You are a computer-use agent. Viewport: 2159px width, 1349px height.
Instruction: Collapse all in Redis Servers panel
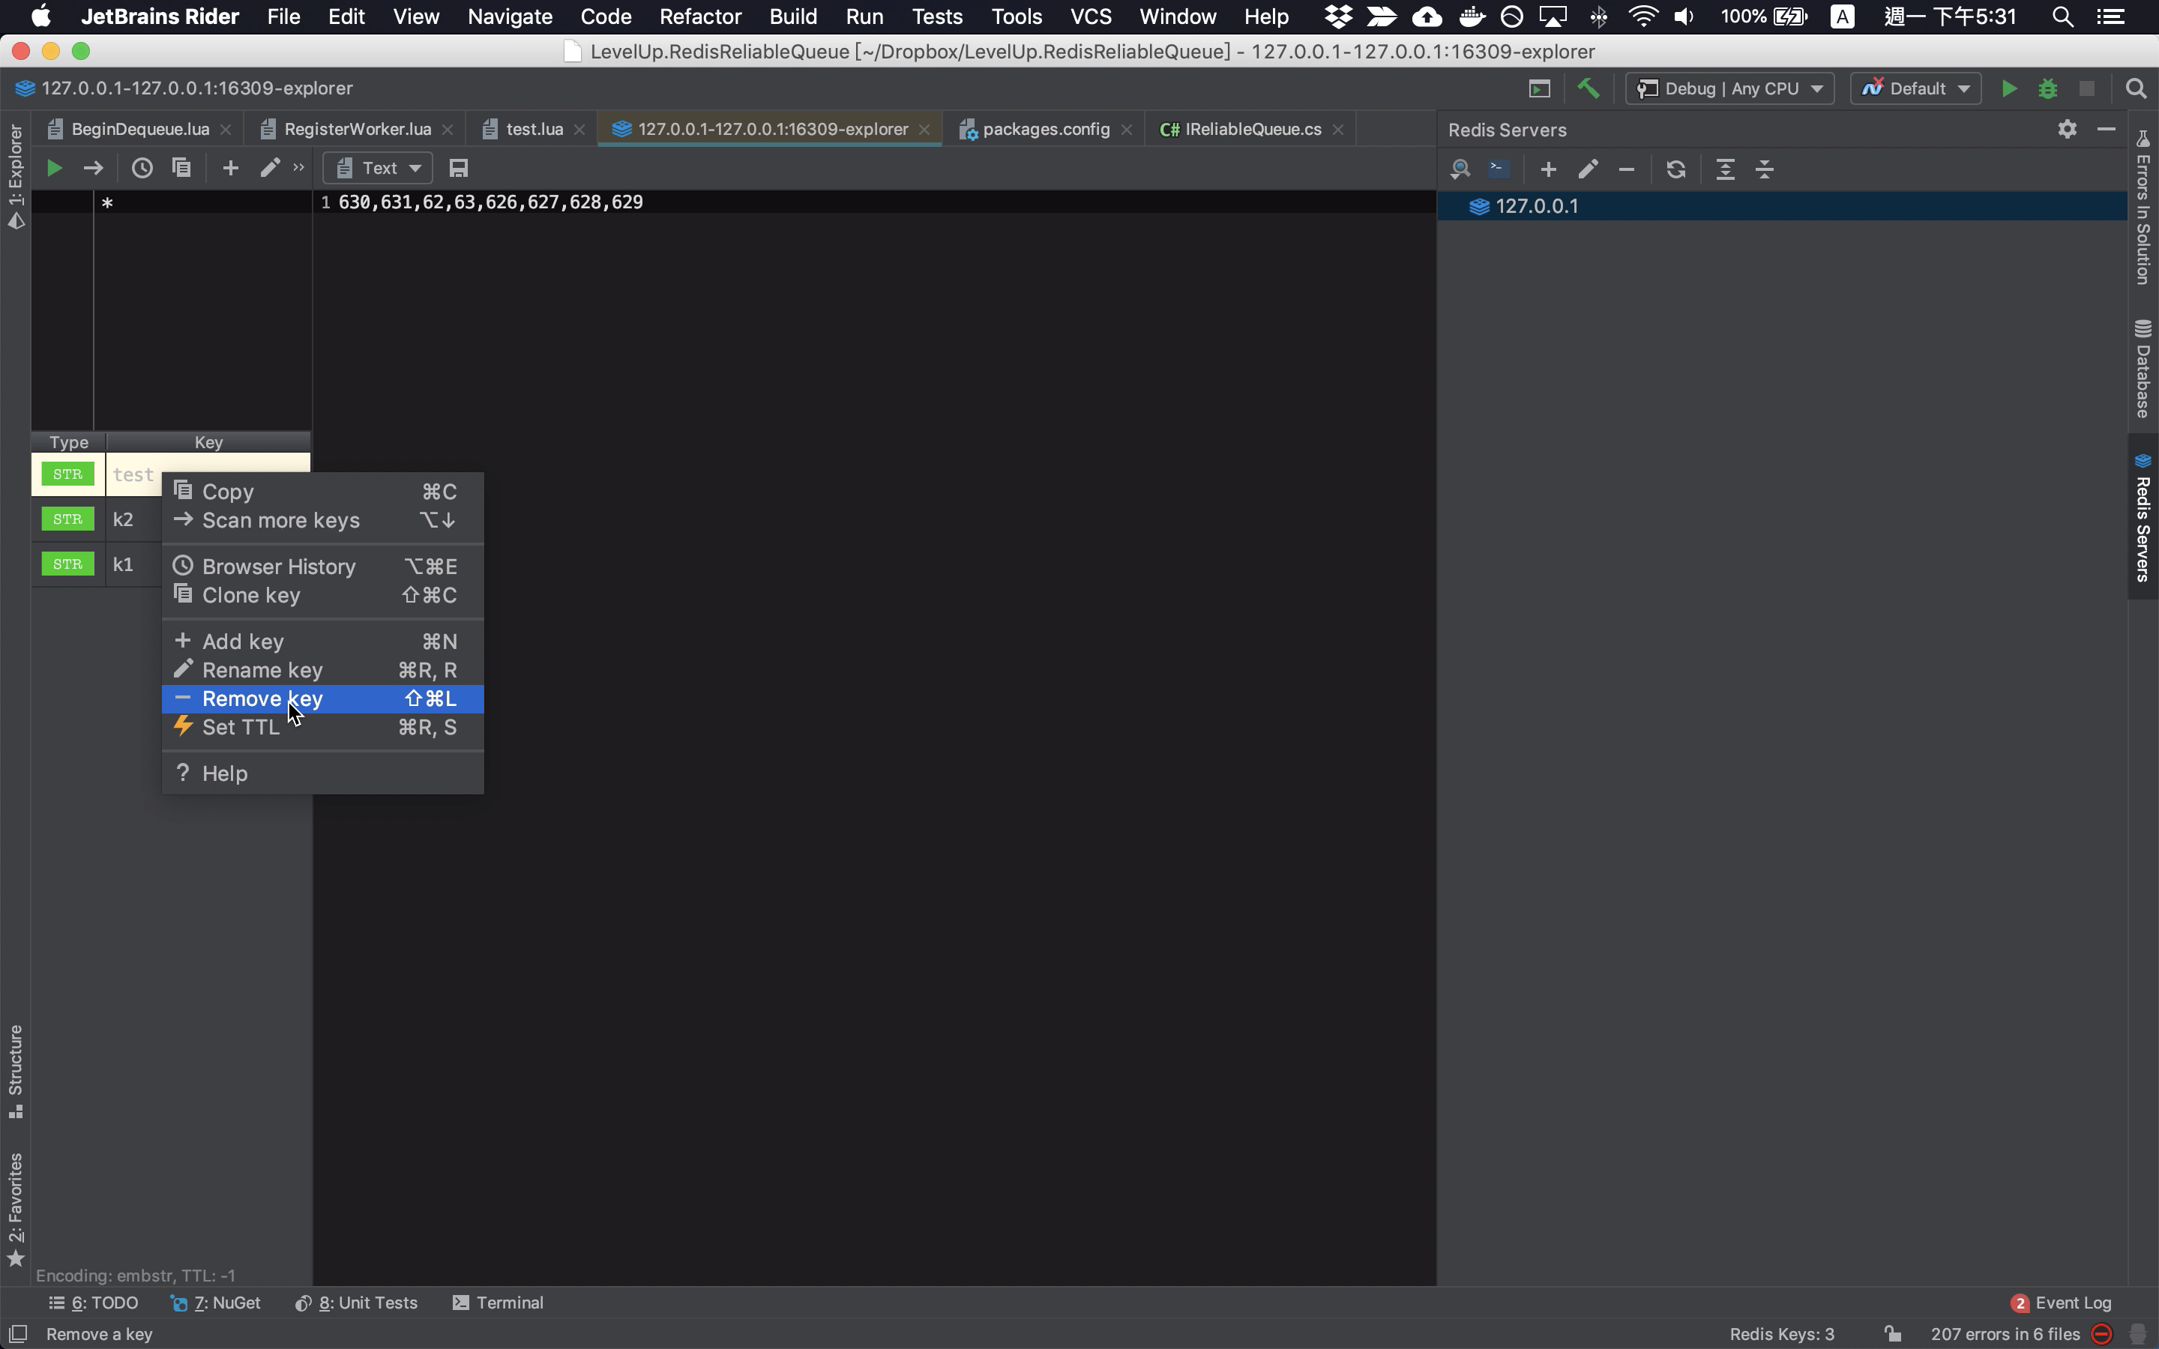(x=1765, y=169)
